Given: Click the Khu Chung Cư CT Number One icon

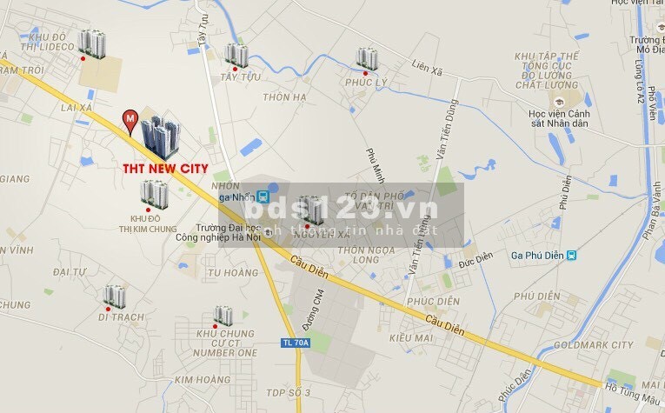Looking at the screenshot, I should pos(223,316).
